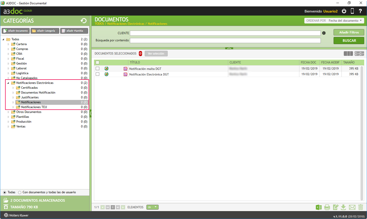Open the Ordenar por dropdown
This screenshot has width=367, height=219.
(x=334, y=21)
